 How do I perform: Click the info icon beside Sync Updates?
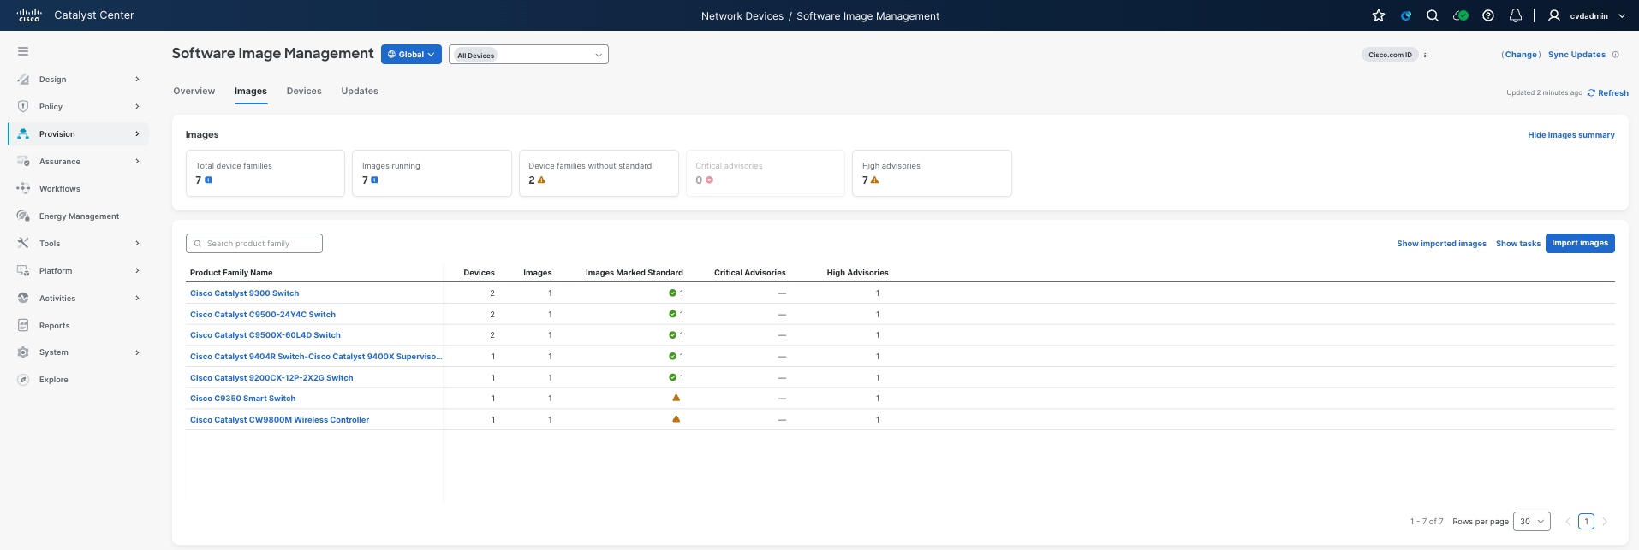pos(1616,55)
